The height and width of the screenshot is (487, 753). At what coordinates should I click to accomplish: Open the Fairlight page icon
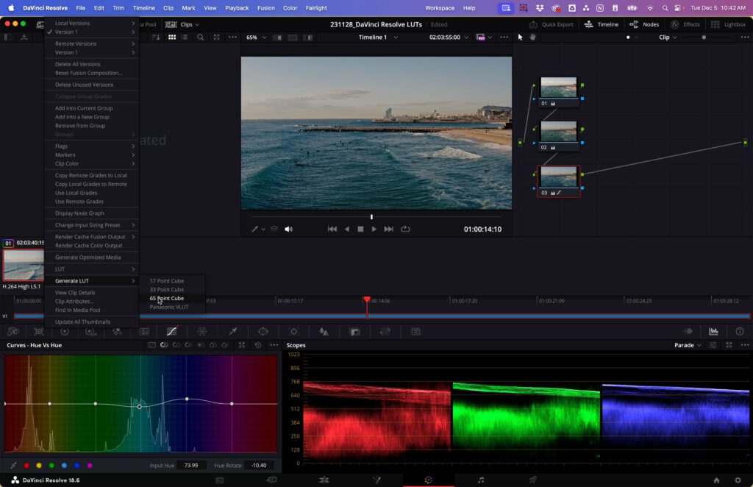click(481, 480)
